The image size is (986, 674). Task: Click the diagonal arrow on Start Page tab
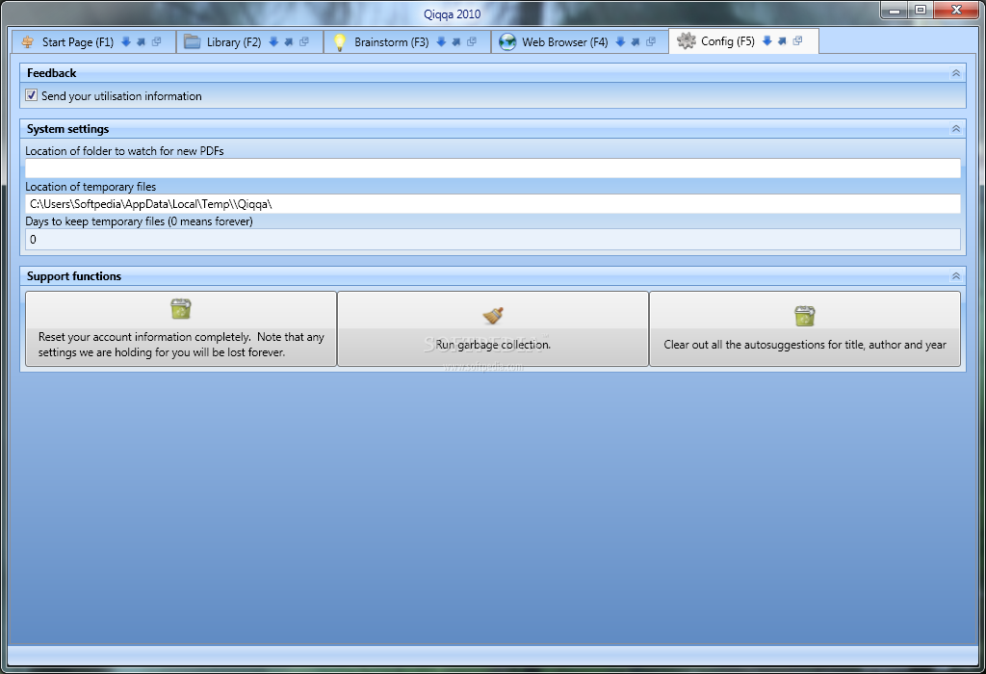pyautogui.click(x=141, y=41)
